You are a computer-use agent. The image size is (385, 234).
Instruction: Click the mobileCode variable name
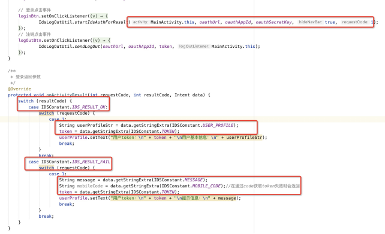90,186
